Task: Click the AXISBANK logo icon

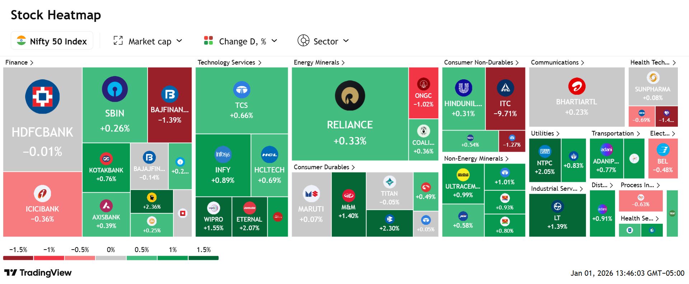Action: point(106,205)
